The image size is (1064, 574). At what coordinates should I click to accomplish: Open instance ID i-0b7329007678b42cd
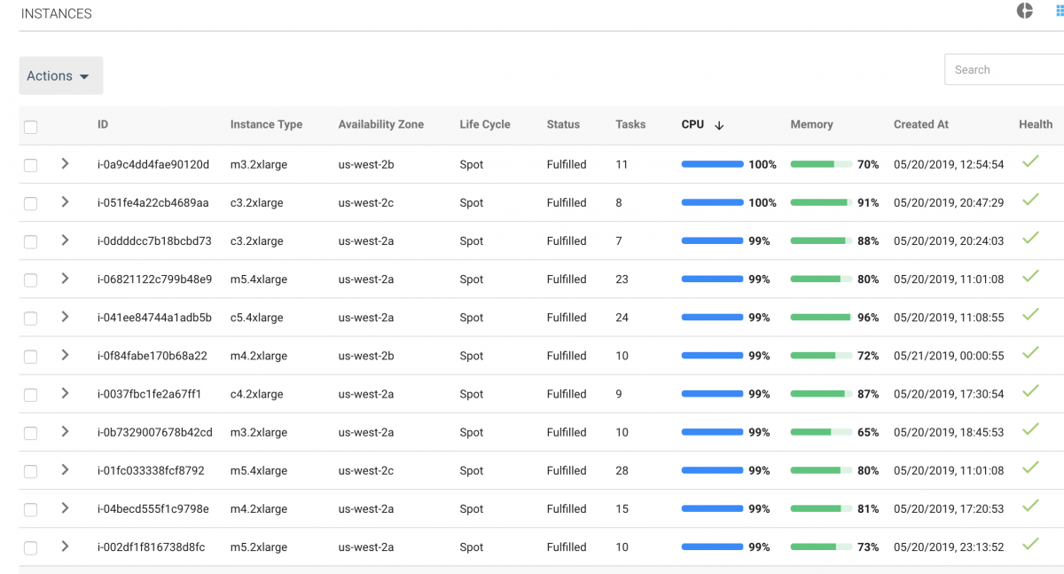point(154,433)
